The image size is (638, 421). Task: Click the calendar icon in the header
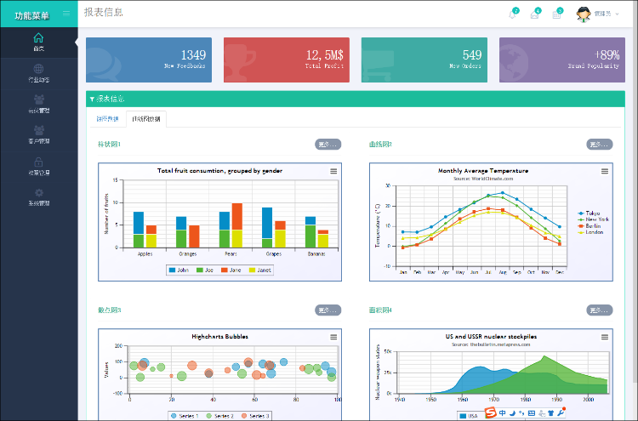(557, 13)
